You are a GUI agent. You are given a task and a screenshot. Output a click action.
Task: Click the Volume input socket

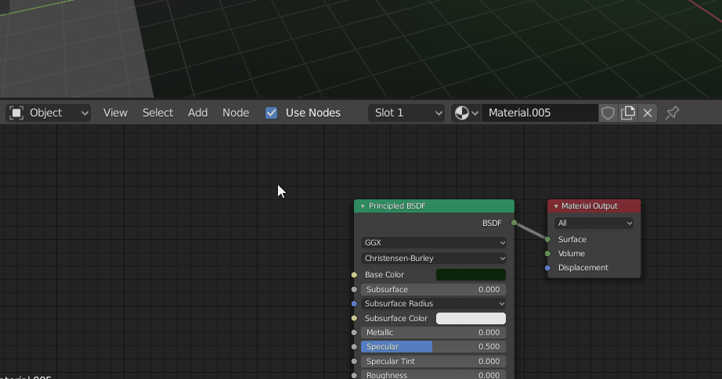(x=547, y=254)
